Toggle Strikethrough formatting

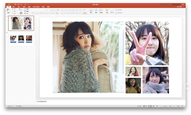[41, 13]
